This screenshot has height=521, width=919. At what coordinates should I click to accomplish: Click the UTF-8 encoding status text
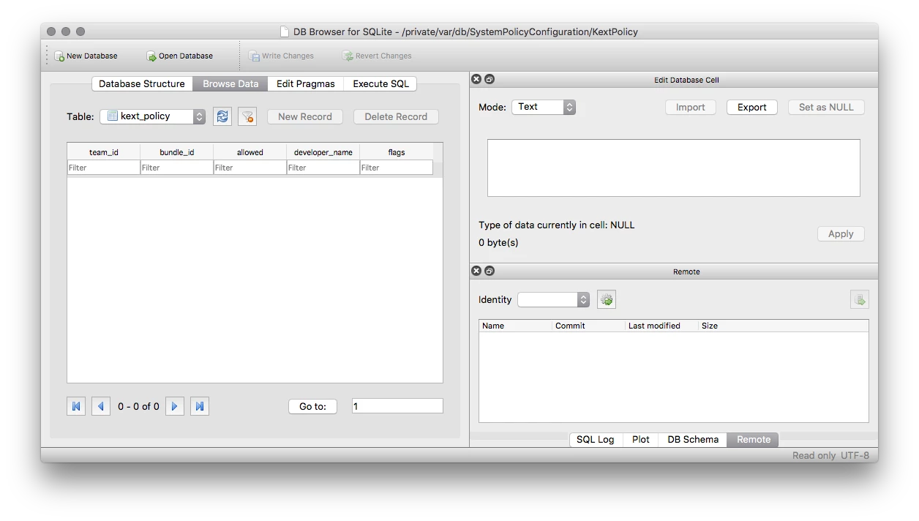click(x=855, y=455)
